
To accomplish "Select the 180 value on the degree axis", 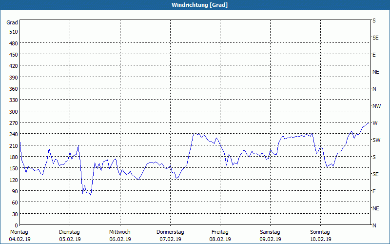I will [x=14, y=157].
